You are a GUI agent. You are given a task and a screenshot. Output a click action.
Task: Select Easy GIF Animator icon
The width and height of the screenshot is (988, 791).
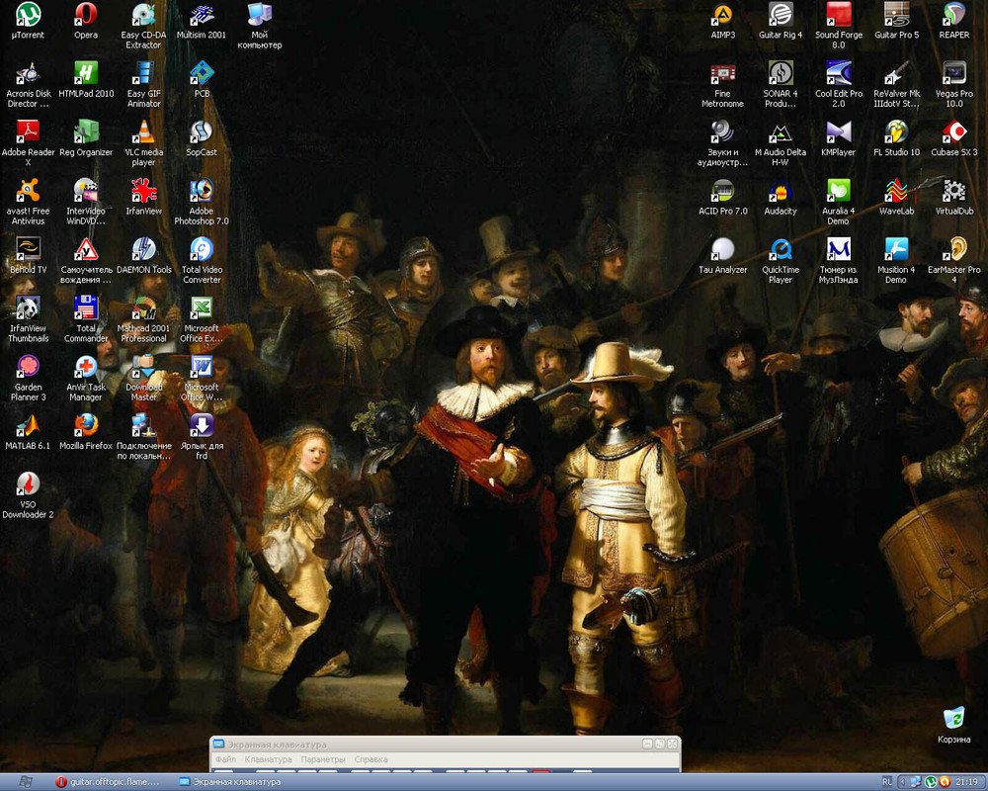coord(143,84)
